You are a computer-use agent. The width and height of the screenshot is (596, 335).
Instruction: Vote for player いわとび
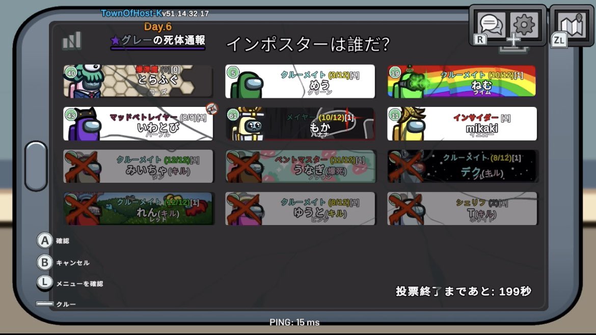(138, 123)
